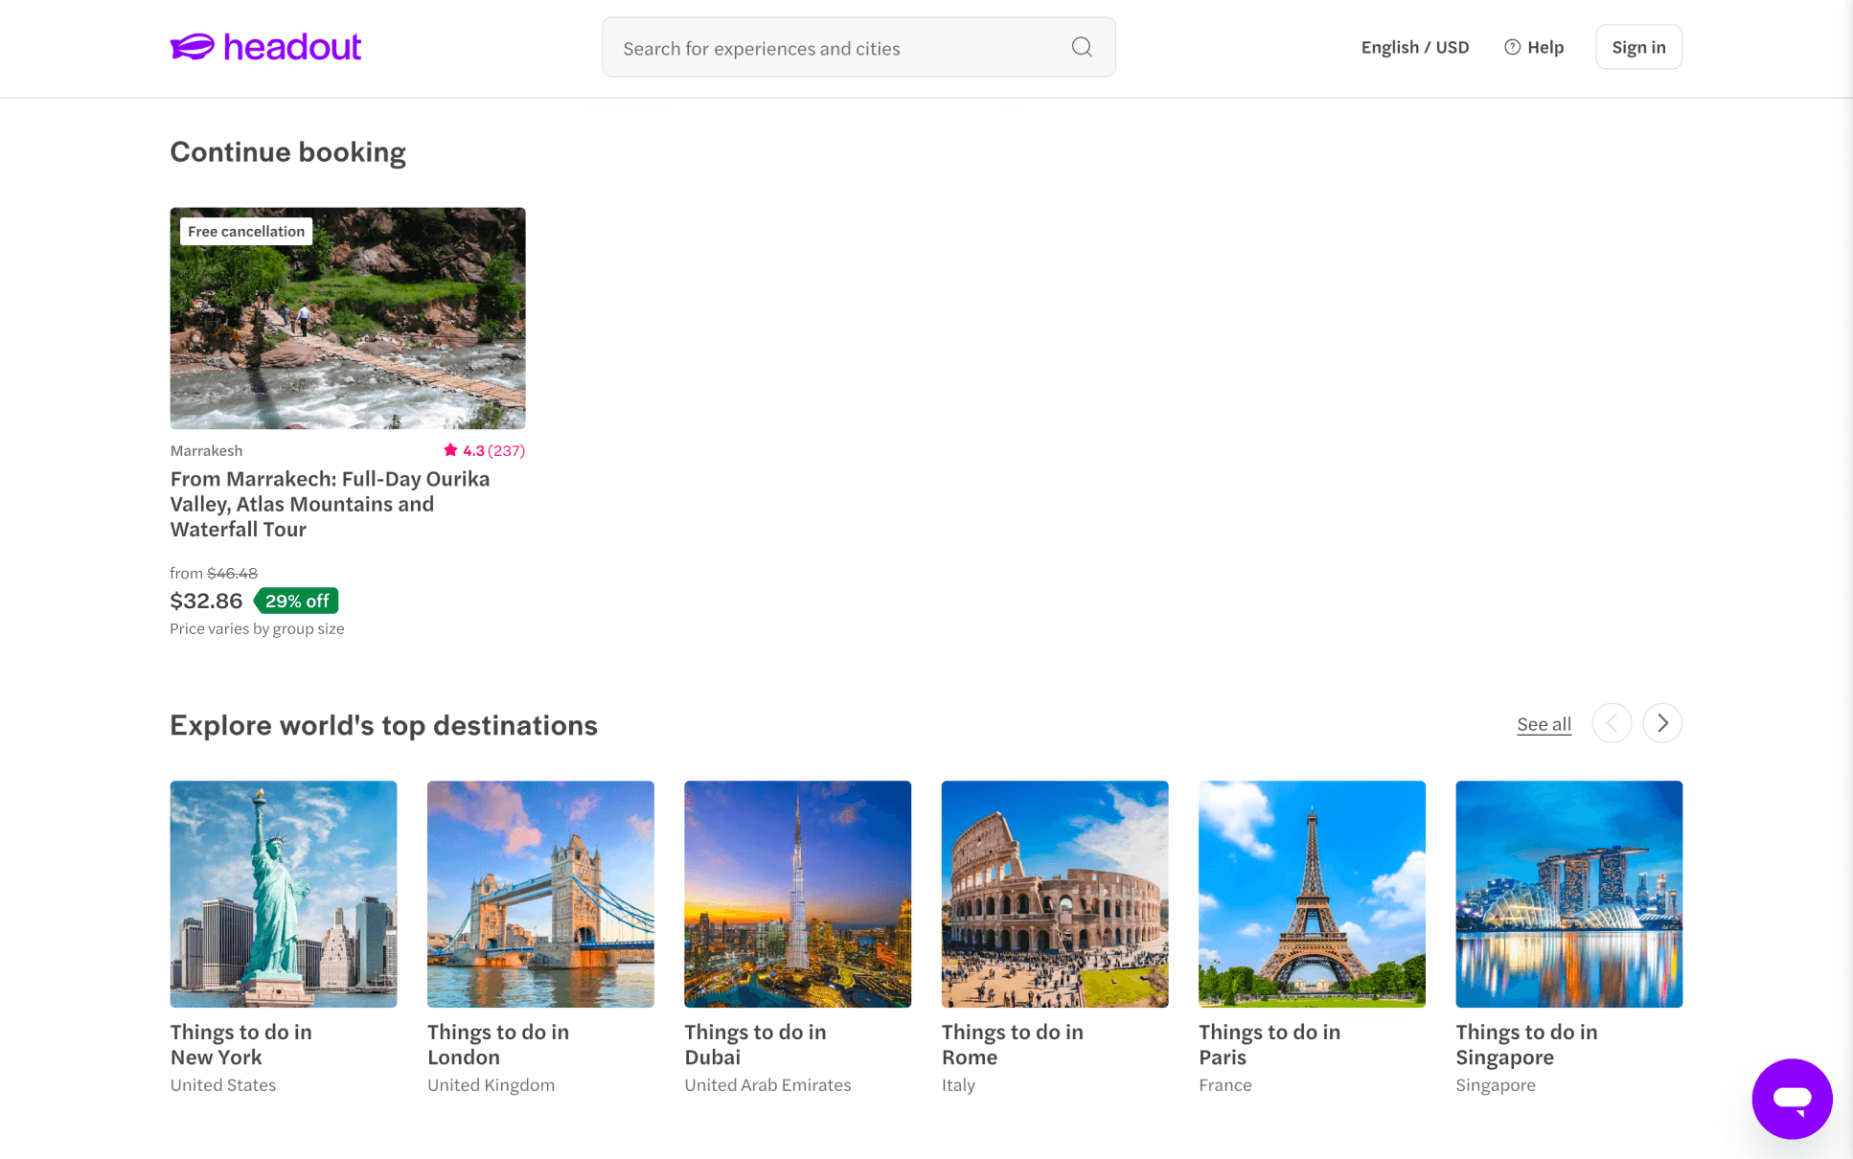Screen dimensions: 1853x1159
Task: Open the Rome Colosseum destination card
Action: pos(1055,894)
